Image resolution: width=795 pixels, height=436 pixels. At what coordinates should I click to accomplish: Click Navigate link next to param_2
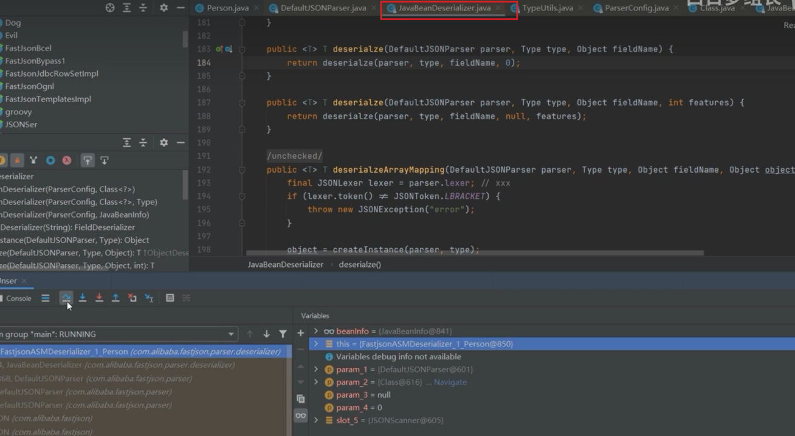pyautogui.click(x=450, y=382)
